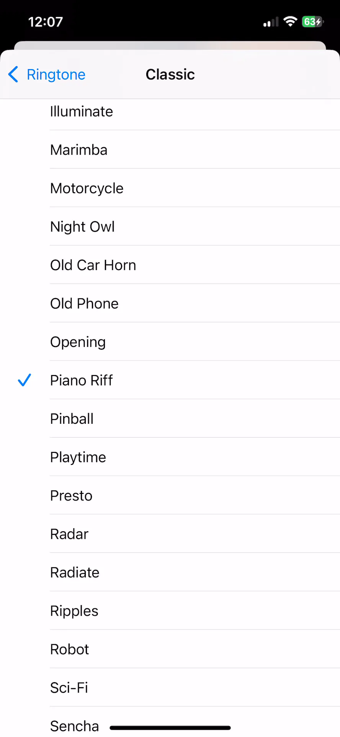Tap the blue checkmark beside Piano Riff
The height and width of the screenshot is (737, 340).
[25, 380]
